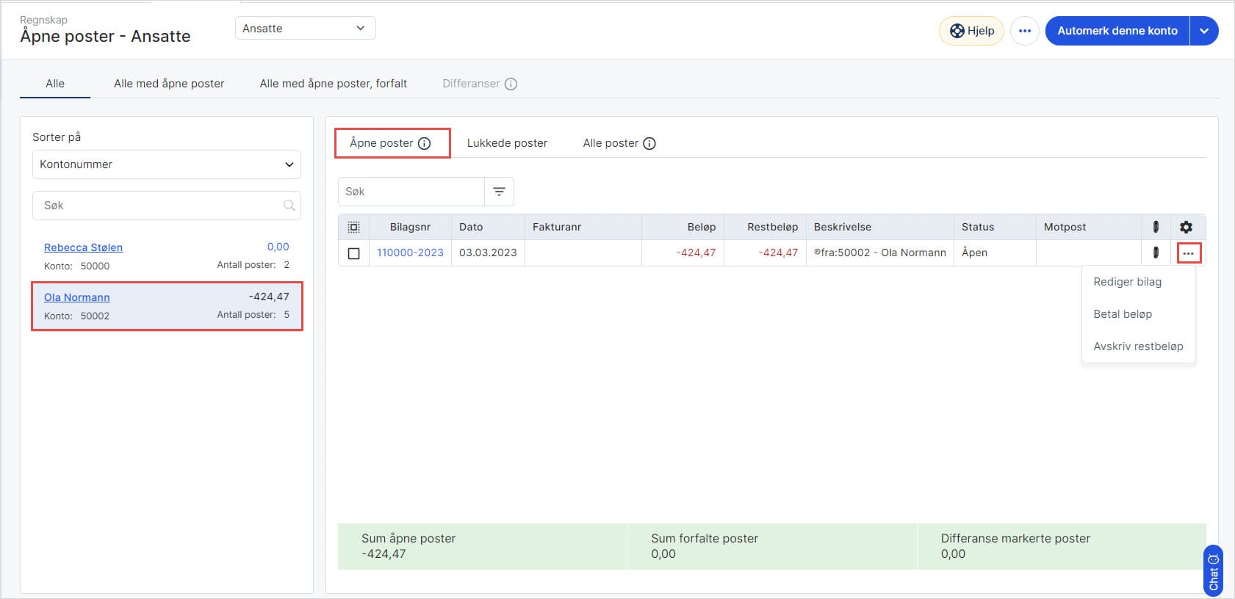Click the select-all icon in table header

click(353, 227)
